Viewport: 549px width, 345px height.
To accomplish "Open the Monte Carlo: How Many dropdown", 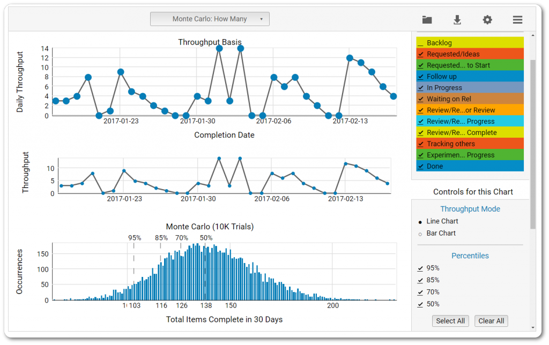I will [210, 19].
